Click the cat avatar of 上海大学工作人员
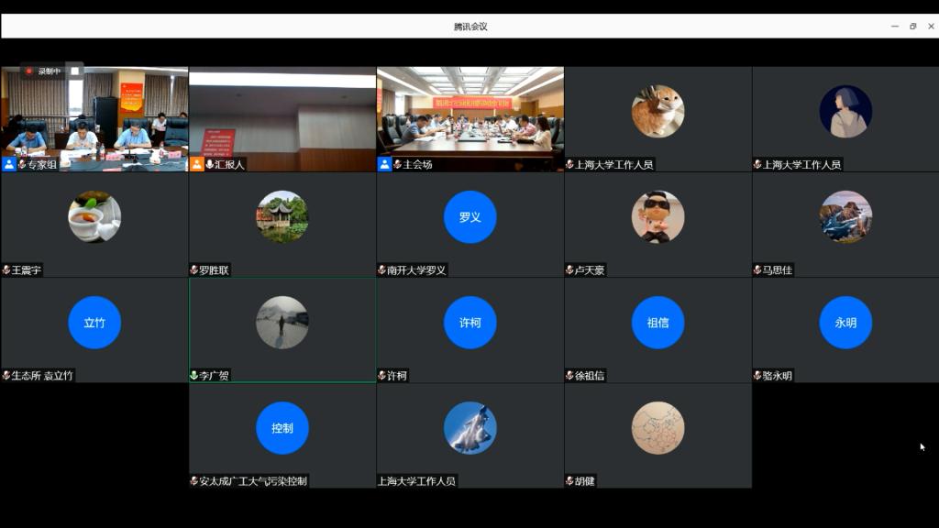Image resolution: width=939 pixels, height=528 pixels. [x=657, y=111]
